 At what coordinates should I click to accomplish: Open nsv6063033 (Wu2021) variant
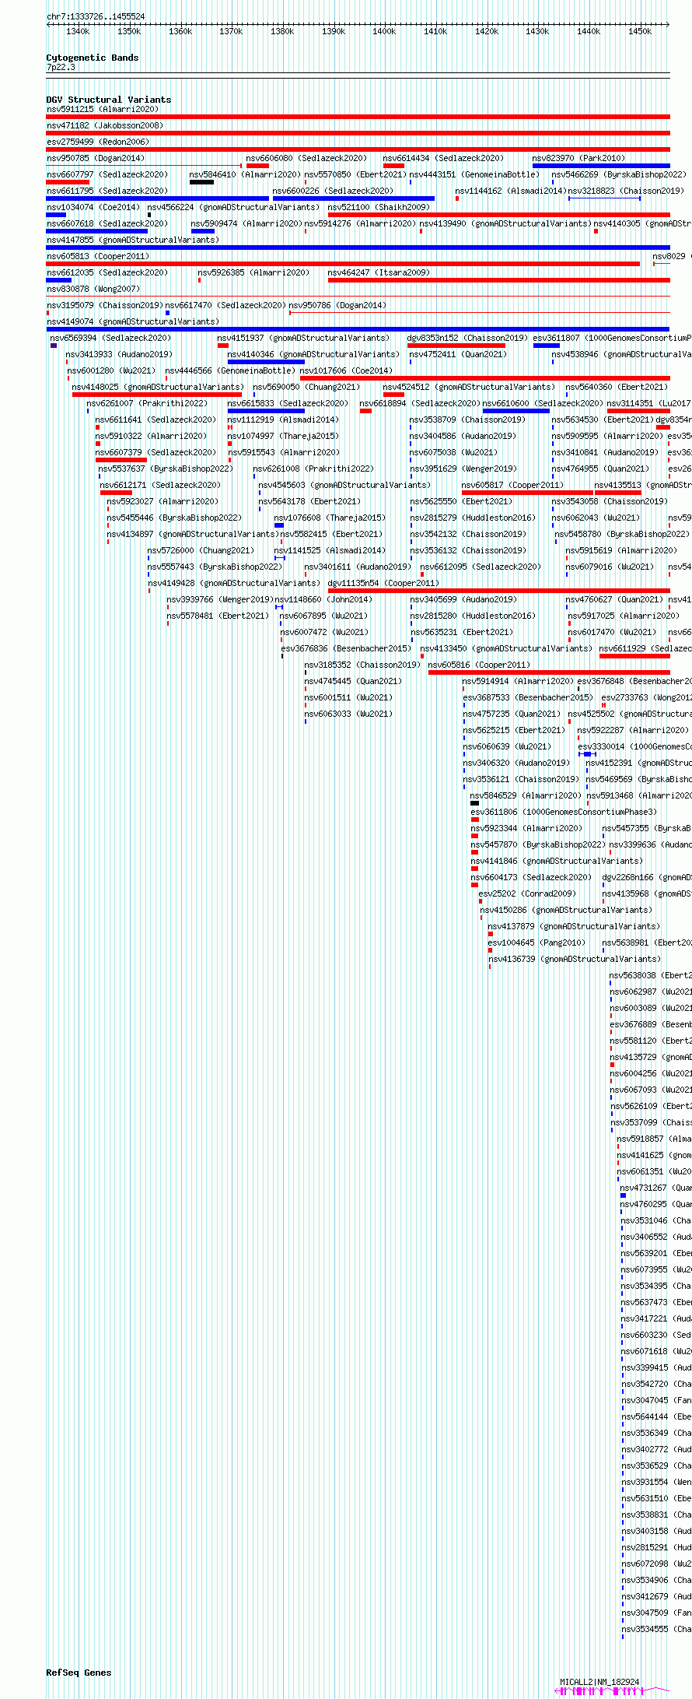[x=306, y=721]
